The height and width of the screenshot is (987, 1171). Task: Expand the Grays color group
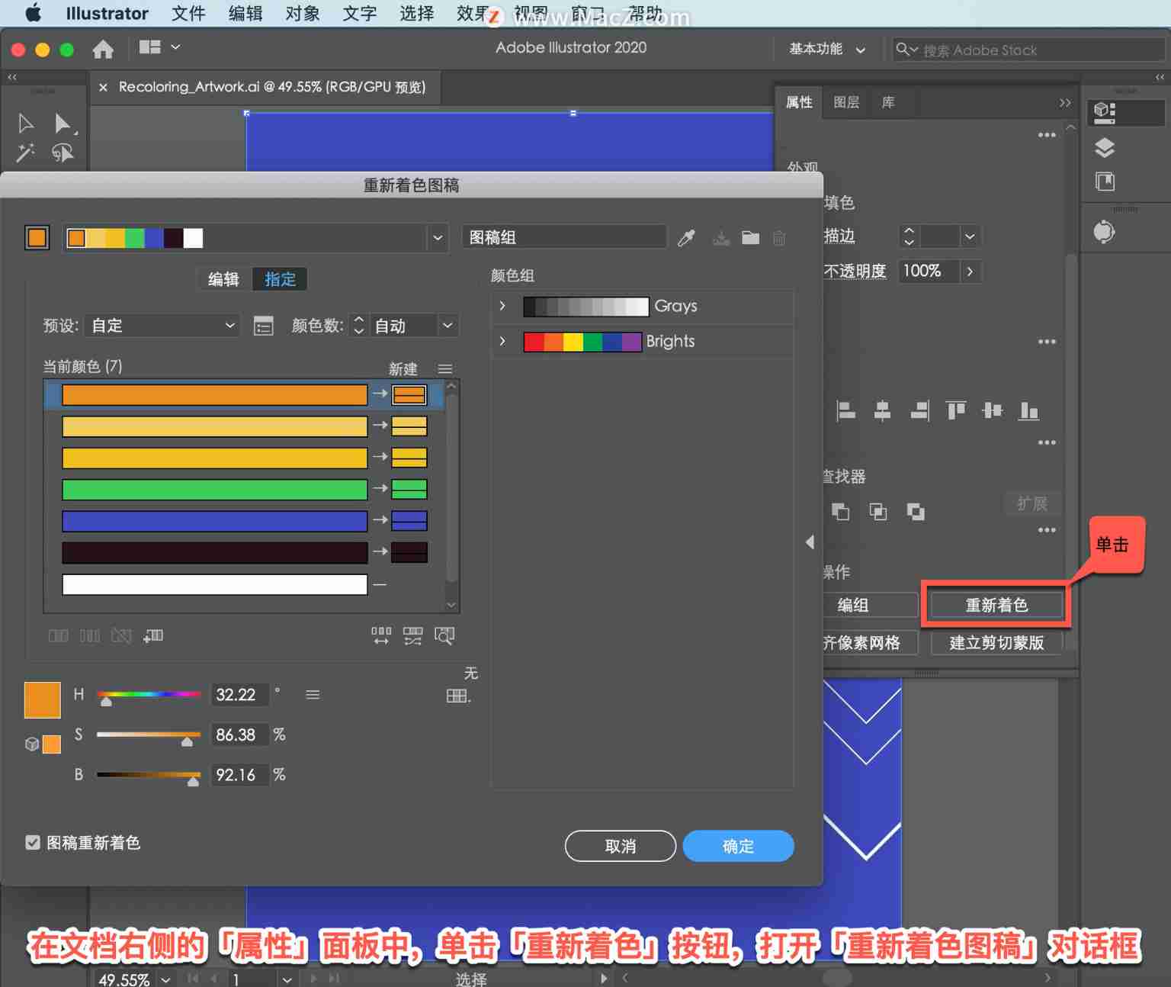[x=502, y=306]
